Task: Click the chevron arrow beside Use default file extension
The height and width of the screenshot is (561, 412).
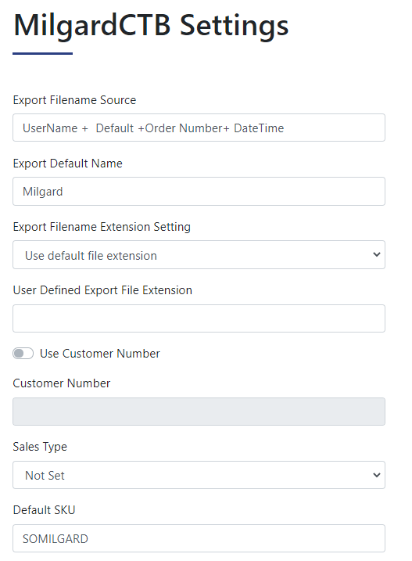Action: pos(376,254)
